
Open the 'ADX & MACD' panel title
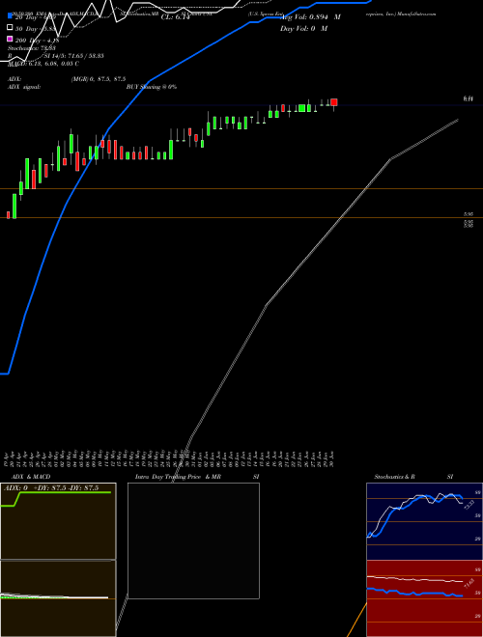click(31, 477)
